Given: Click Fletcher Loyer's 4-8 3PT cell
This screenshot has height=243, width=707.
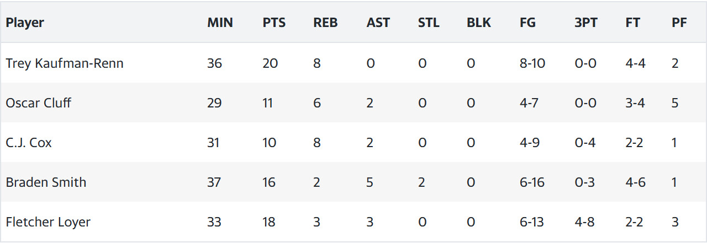Looking at the screenshot, I should pyautogui.click(x=585, y=222).
